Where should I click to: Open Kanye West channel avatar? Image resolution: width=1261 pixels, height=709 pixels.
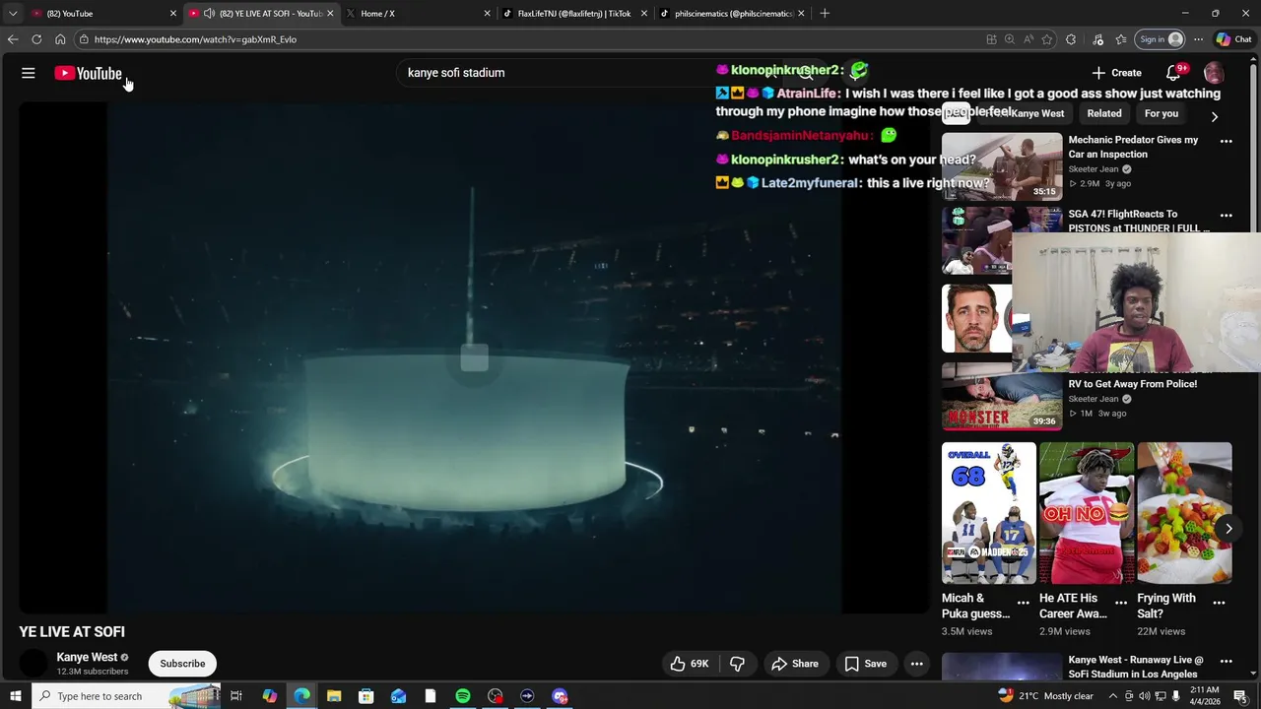pyautogui.click(x=33, y=664)
